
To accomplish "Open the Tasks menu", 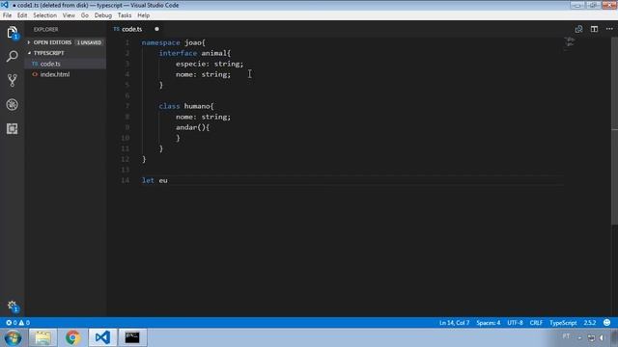I will coord(125,15).
